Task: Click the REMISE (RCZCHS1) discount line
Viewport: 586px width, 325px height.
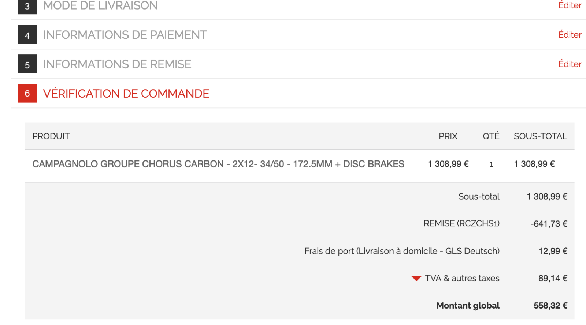Action: pos(461,223)
